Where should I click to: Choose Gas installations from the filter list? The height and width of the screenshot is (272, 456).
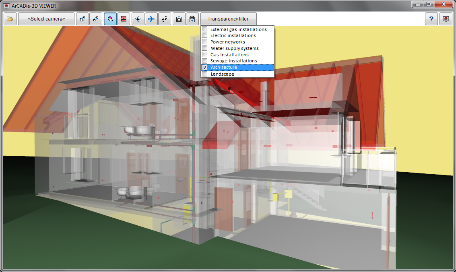(229, 55)
